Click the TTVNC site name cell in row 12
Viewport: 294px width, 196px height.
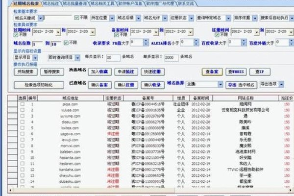[x=245, y=170]
